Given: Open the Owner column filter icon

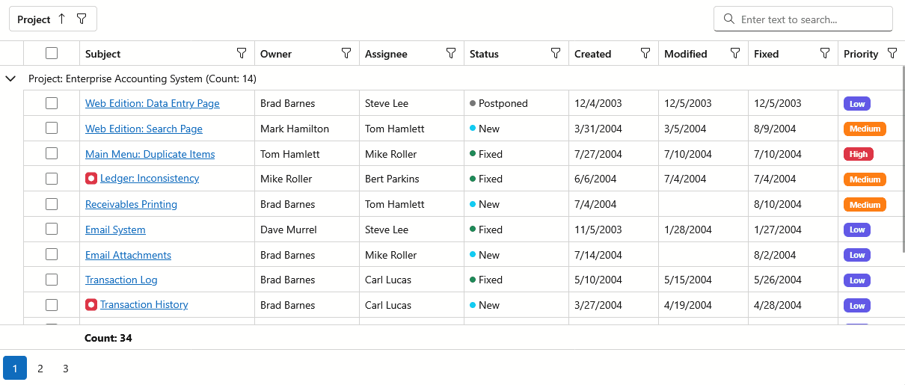Looking at the screenshot, I should tap(346, 53).
